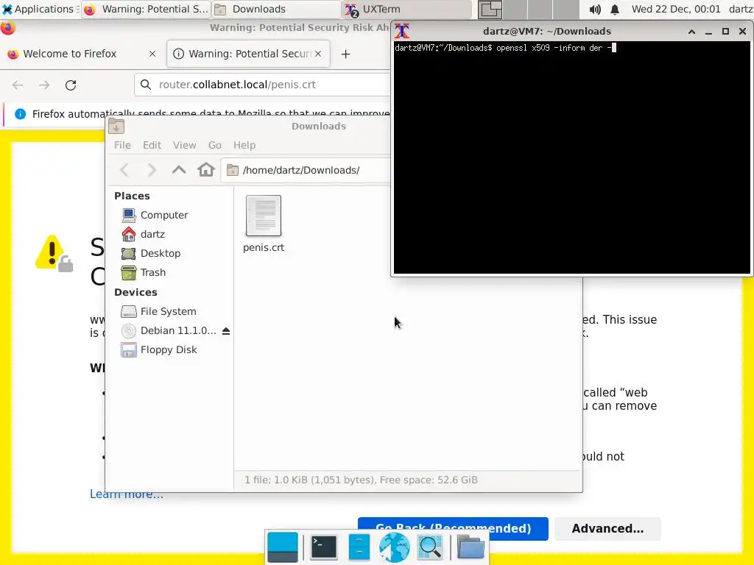This screenshot has height=565, width=754.
Task: Click the status bar text showing 1 file
Action: click(x=361, y=480)
